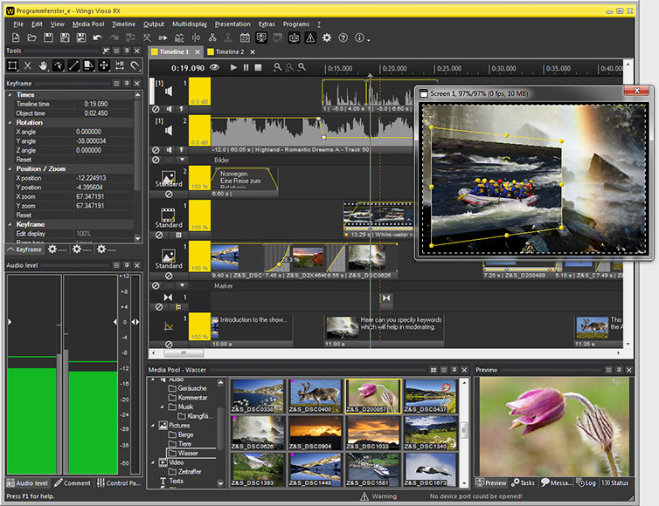This screenshot has width=659, height=506.
Task: Click the Undo arrow in main toolbar
Action: tap(98, 38)
